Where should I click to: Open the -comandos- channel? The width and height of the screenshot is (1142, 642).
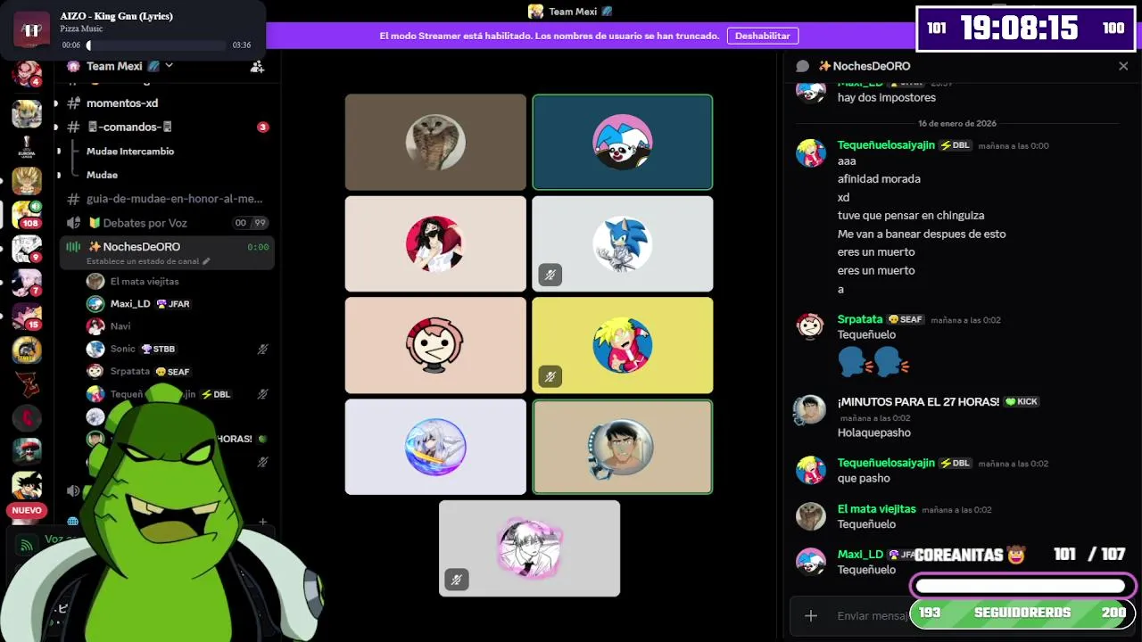pos(129,127)
